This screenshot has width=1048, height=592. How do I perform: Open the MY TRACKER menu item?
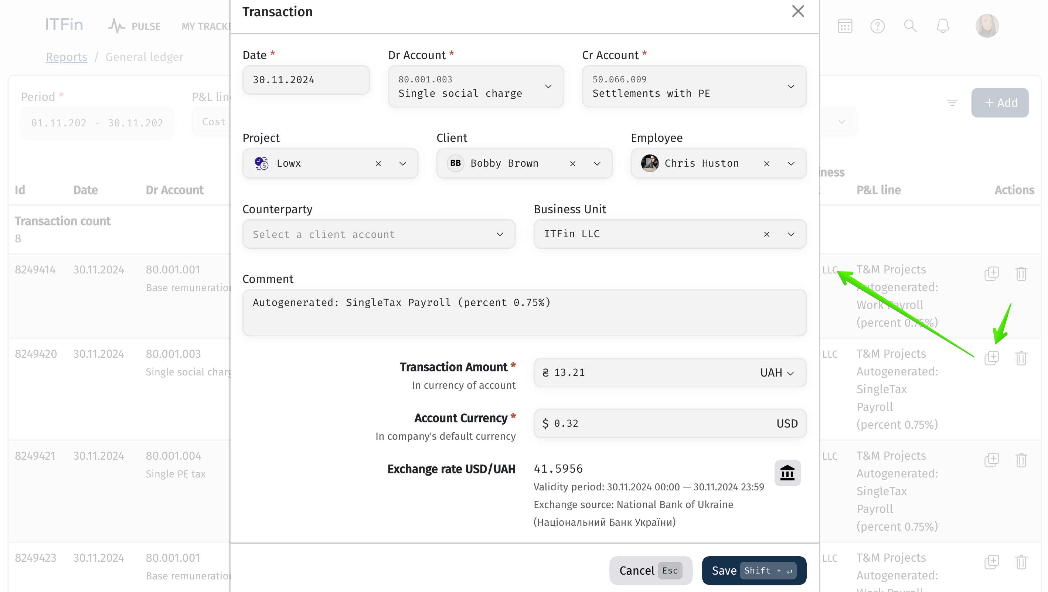coord(206,27)
